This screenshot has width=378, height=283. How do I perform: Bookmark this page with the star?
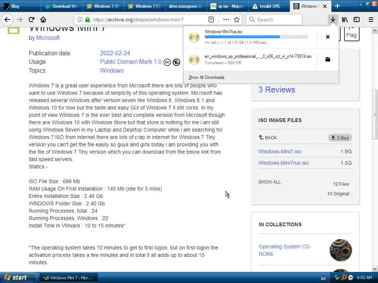(x=237, y=20)
